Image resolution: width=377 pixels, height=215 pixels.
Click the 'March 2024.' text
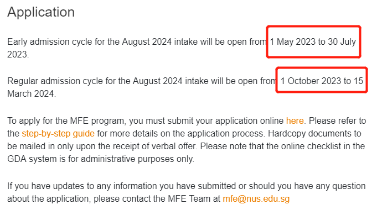[32, 94]
